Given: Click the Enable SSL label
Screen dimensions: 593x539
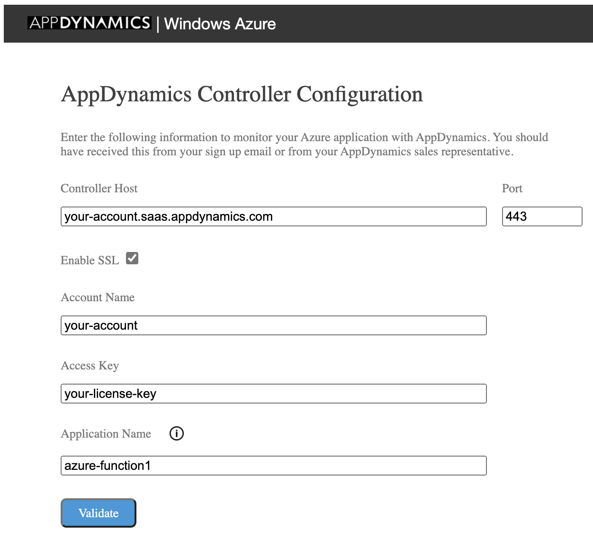Looking at the screenshot, I should coord(90,260).
